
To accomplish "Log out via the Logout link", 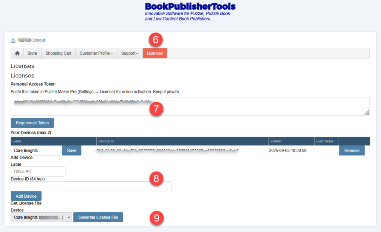I will 39,40.
